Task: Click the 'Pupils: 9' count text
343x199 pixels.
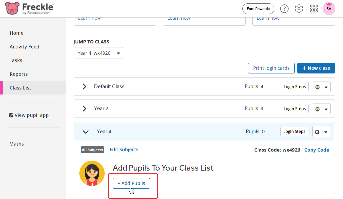Action: click(x=254, y=109)
